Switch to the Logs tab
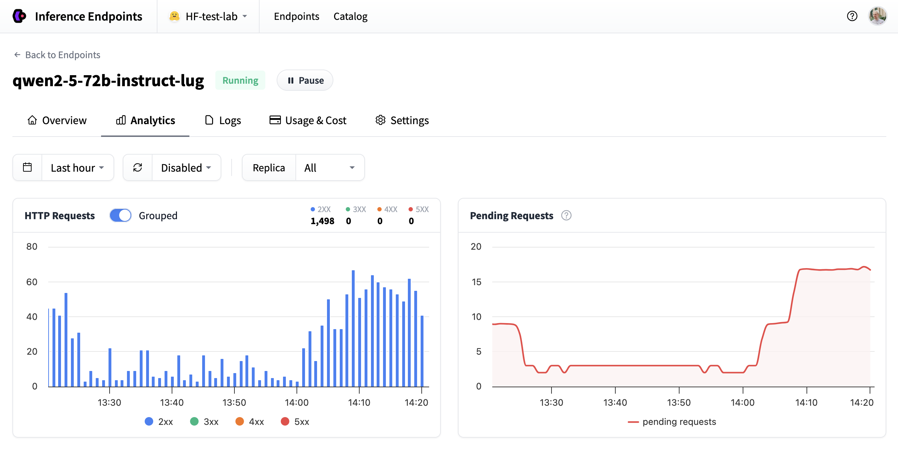This screenshot has width=898, height=449. click(x=223, y=120)
